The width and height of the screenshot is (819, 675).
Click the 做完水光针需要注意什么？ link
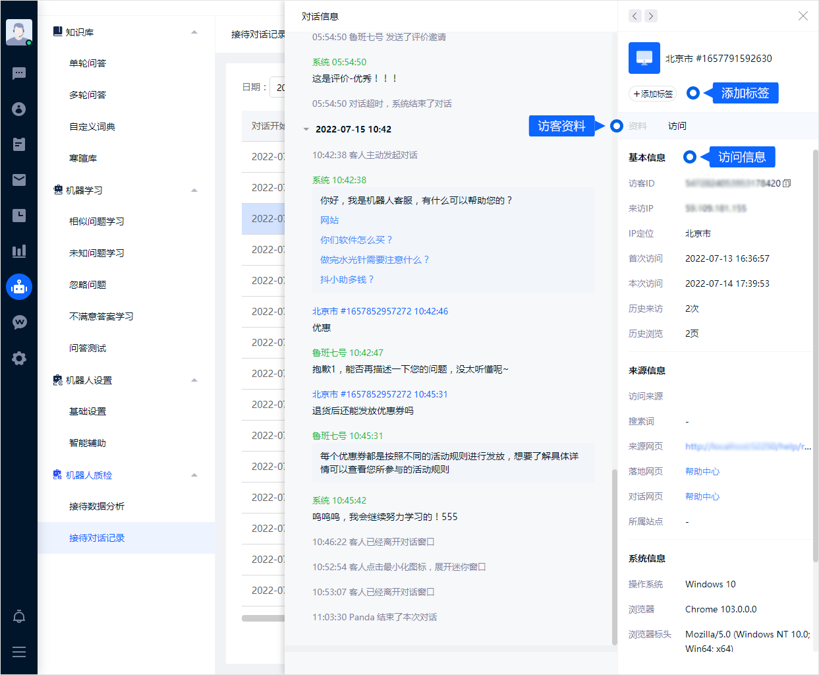click(x=375, y=260)
